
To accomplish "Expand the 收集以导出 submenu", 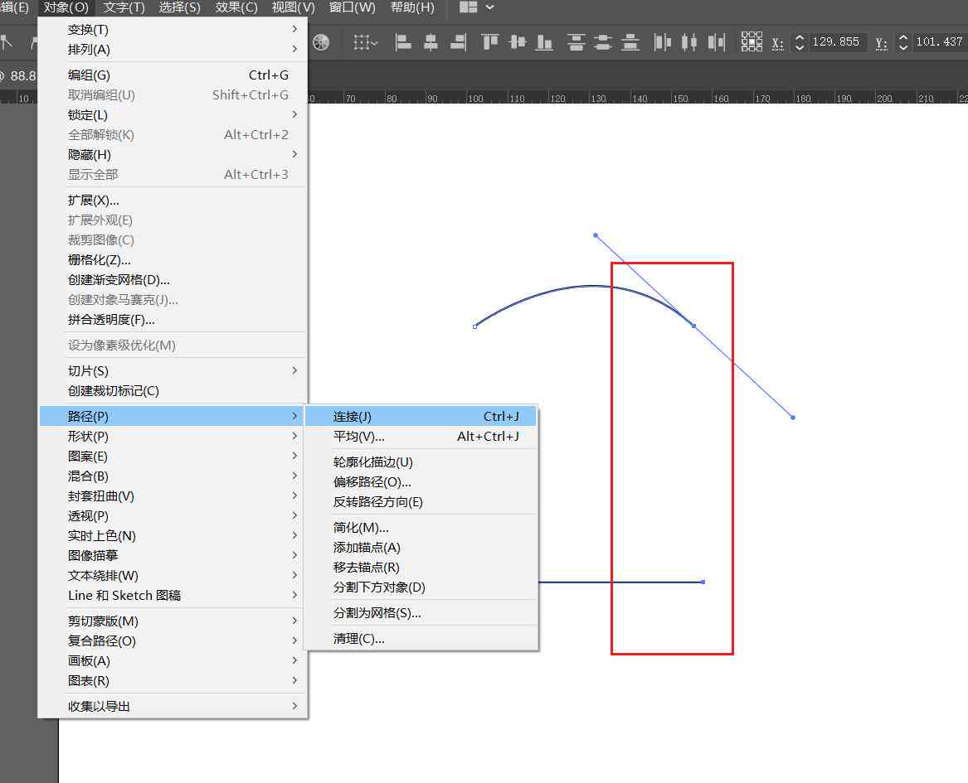I will (x=173, y=706).
